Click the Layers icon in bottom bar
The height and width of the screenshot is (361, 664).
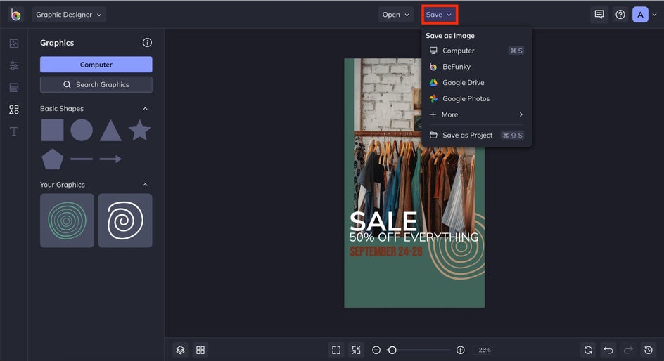[180, 350]
